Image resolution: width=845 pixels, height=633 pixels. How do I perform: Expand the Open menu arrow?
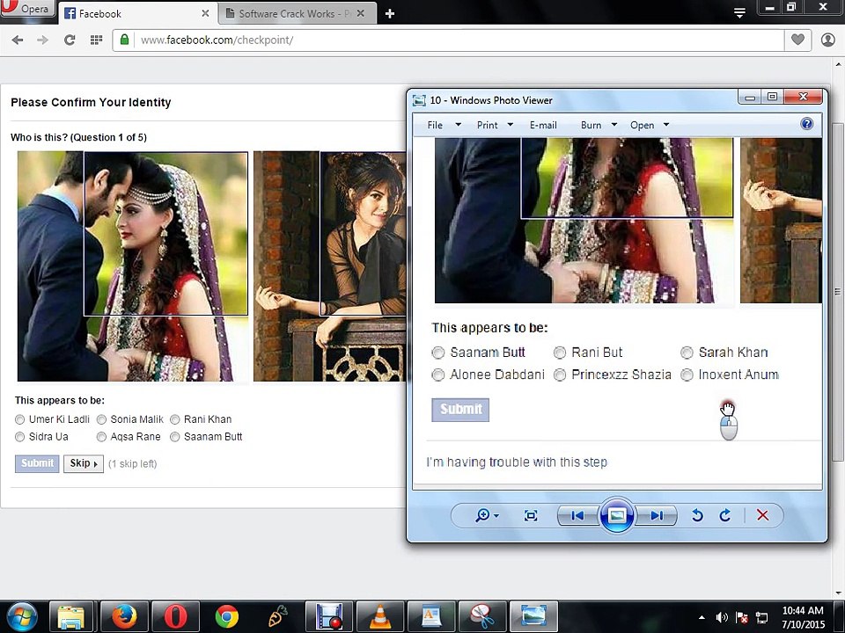666,125
